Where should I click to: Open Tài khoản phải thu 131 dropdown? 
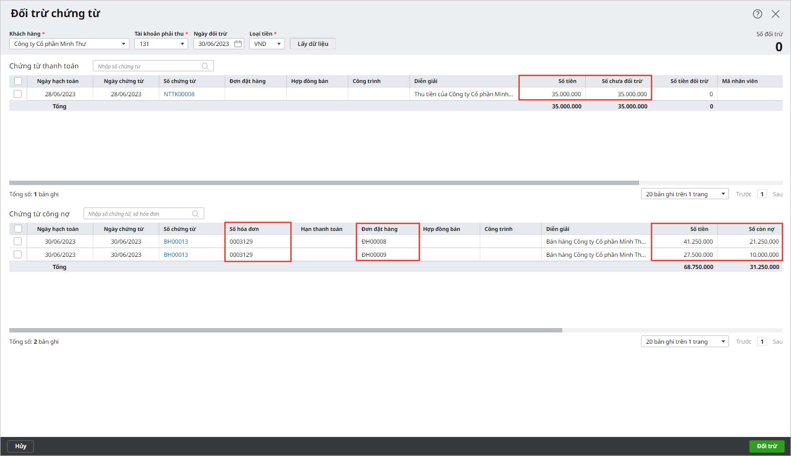(x=182, y=44)
